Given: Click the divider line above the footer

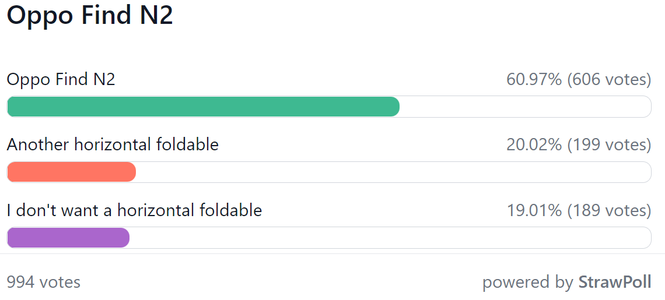Looking at the screenshot, I should pyautogui.click(x=332, y=254).
